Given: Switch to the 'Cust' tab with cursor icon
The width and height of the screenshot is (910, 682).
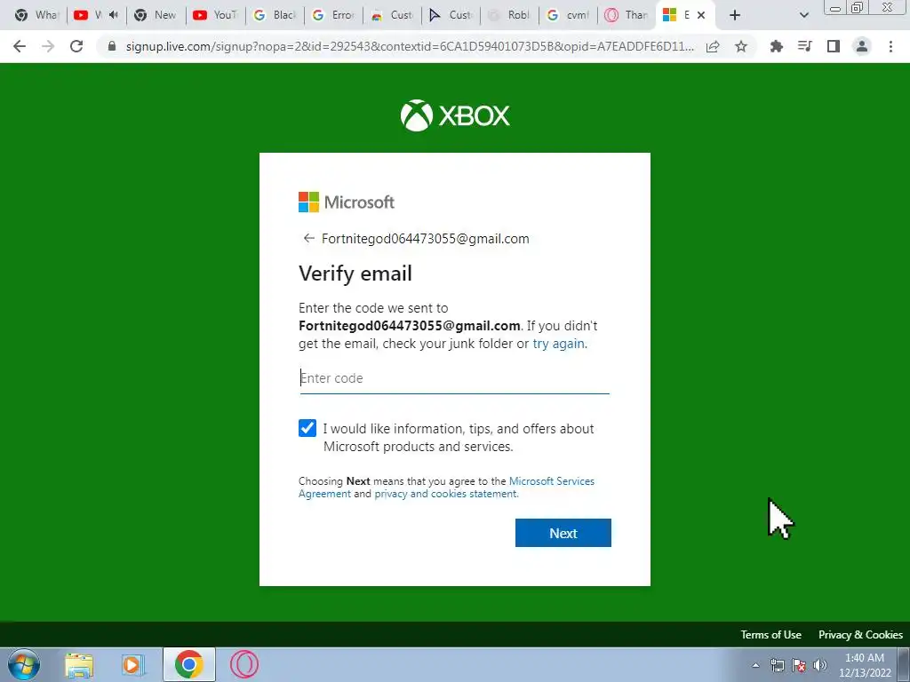Looking at the screenshot, I should tap(451, 15).
